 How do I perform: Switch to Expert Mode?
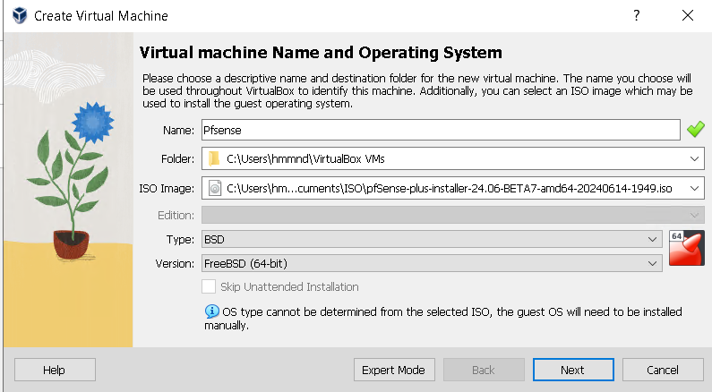394,370
